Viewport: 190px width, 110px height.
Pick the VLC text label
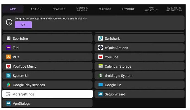pos(16,57)
